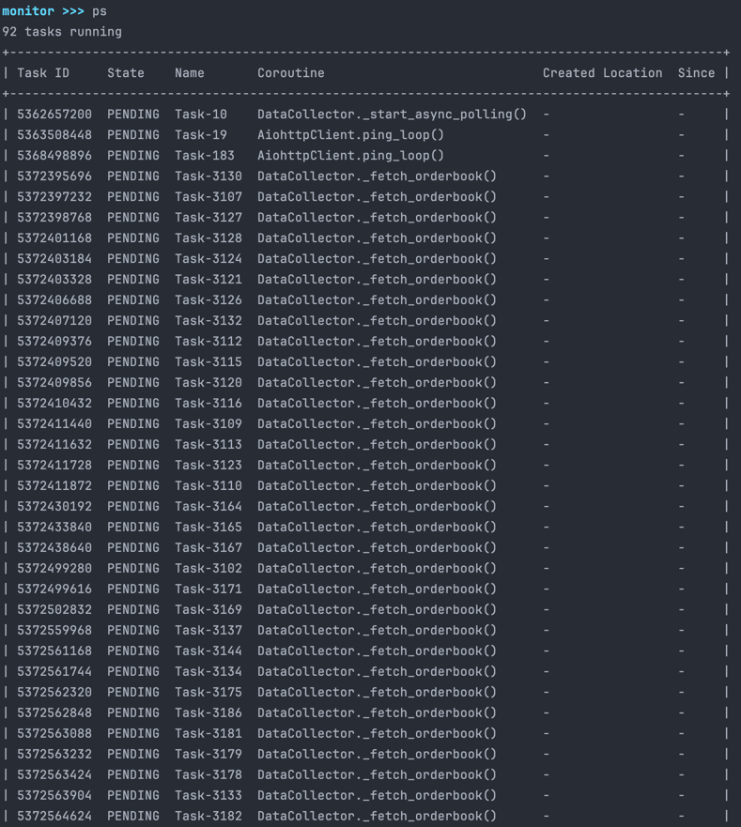Click coroutine text in Task-3186 row

click(x=377, y=713)
